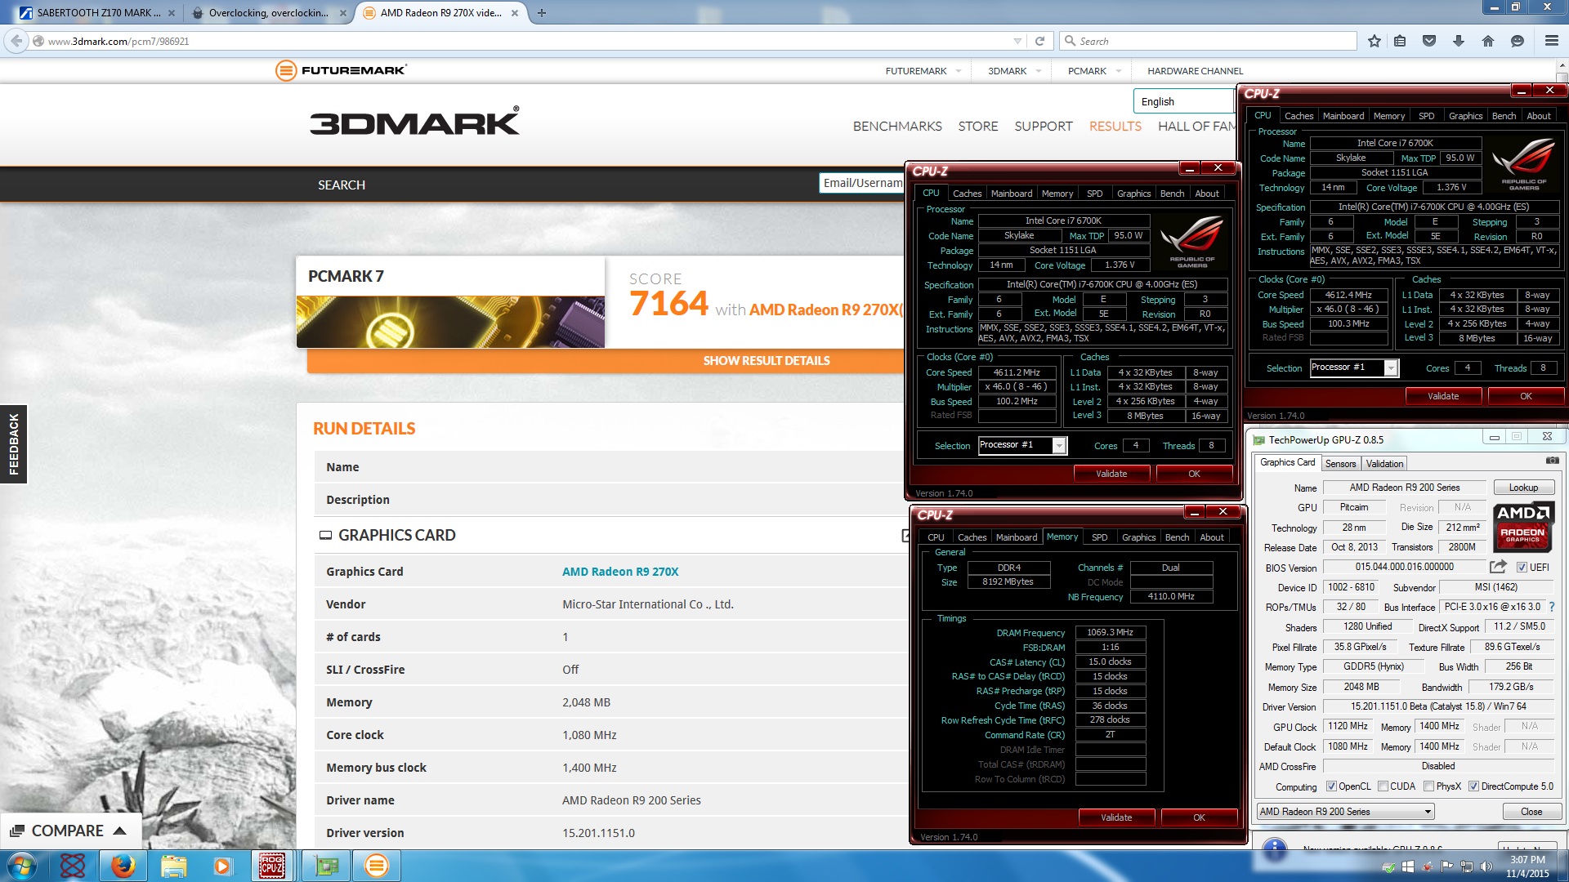1569x882 pixels.
Task: Open the FEEDBACK side tab
Action: click(x=13, y=444)
